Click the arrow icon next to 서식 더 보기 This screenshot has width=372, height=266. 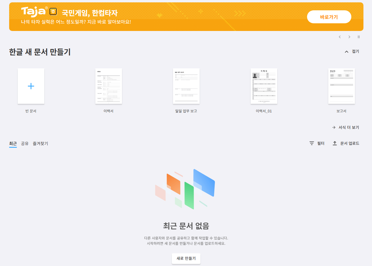click(334, 127)
